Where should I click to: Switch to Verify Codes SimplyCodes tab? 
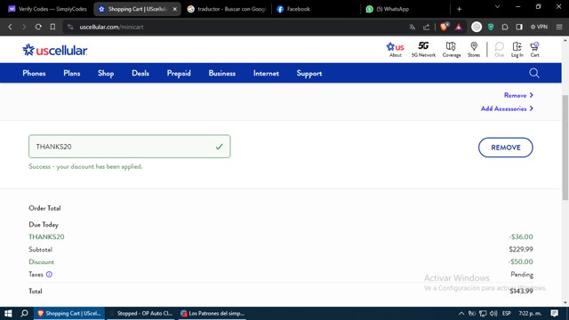click(47, 9)
